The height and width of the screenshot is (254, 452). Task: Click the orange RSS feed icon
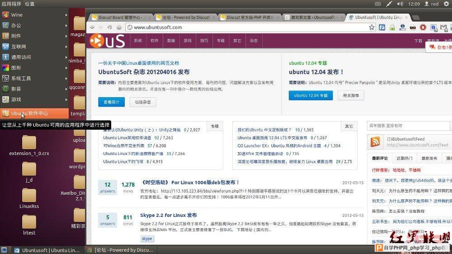375,142
